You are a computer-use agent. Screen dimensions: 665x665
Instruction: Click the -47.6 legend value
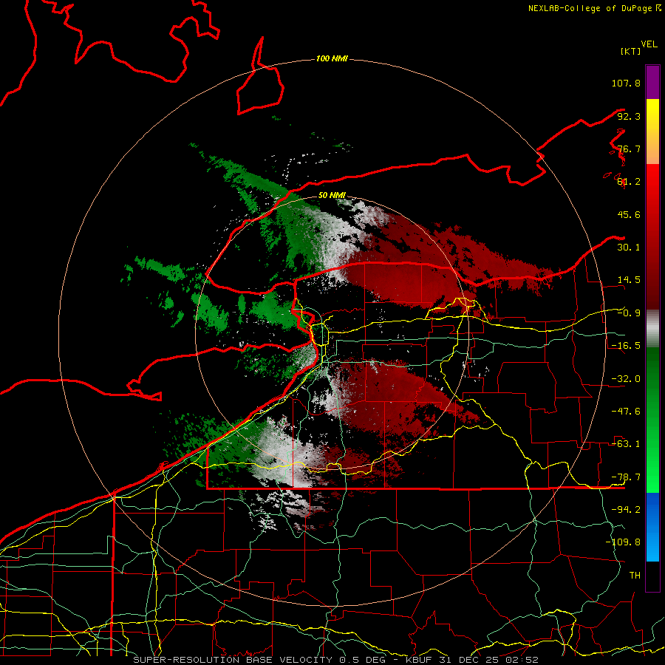point(626,412)
